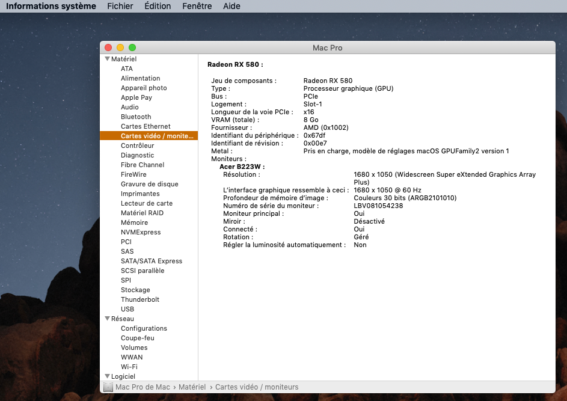Screen dimensions: 567x401
Task: Click the Matériel category label
Action: 124,59
